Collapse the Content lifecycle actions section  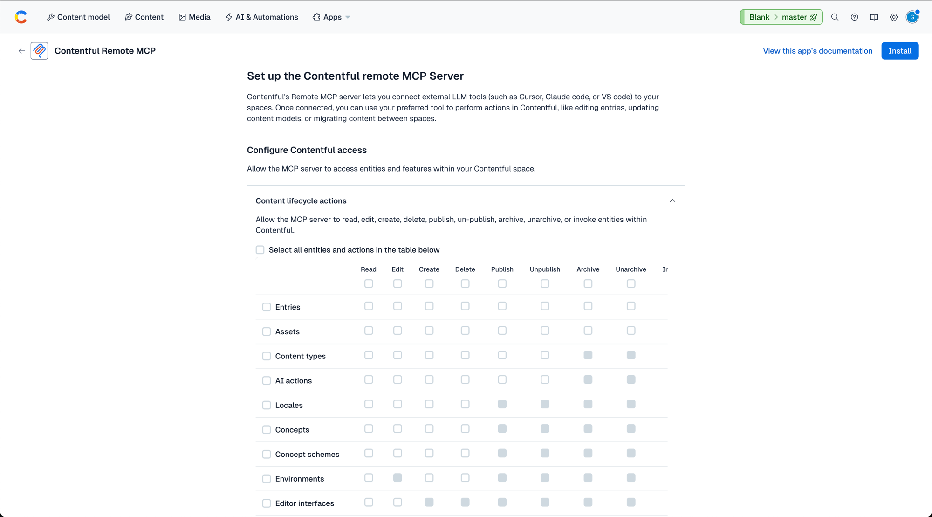point(672,201)
